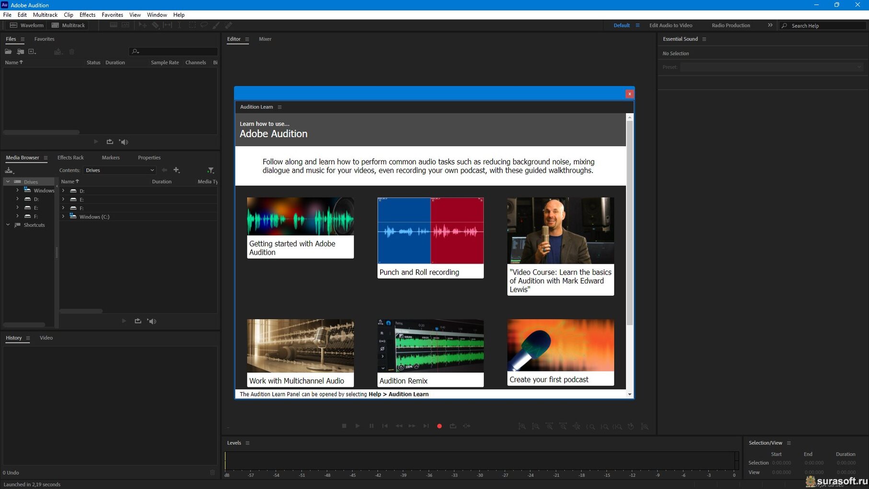
Task: Select the Razor tool in top toolbar
Action: click(155, 25)
